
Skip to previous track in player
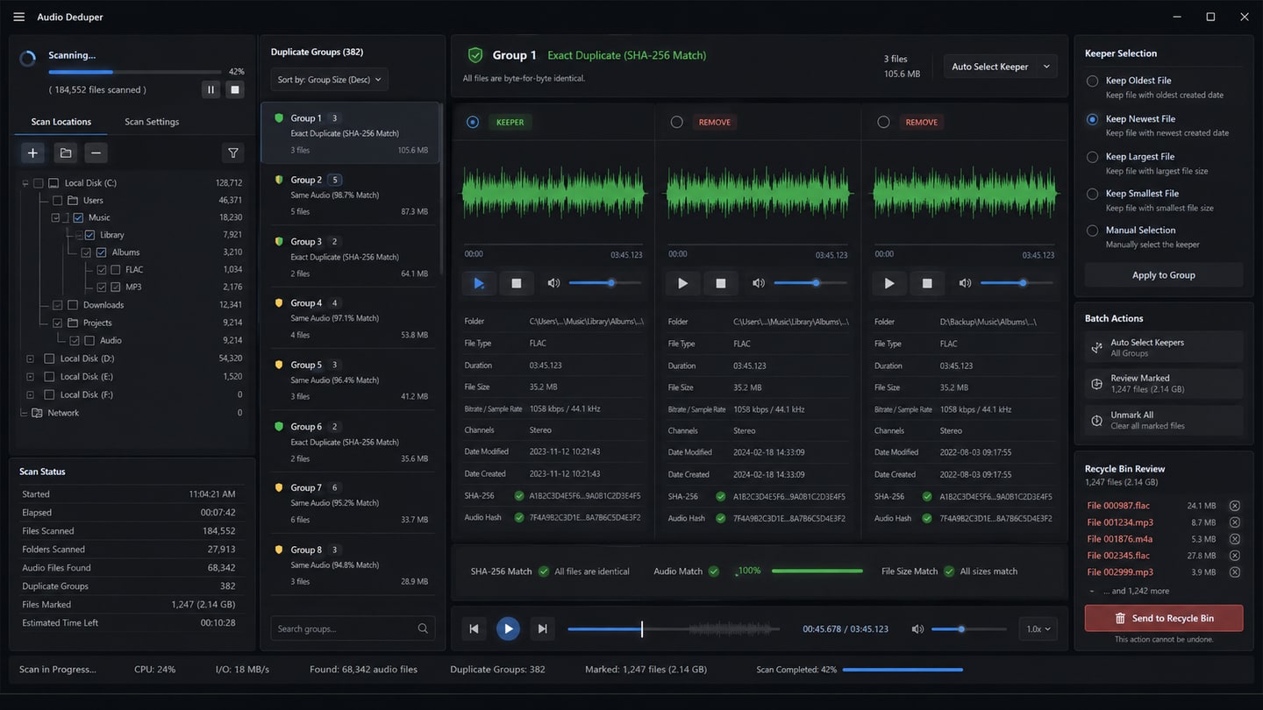pos(474,628)
